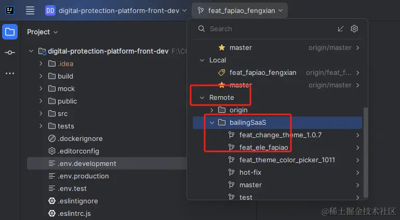Open the Project view dropdown header
Image resolution: width=400 pixels, height=220 pixels.
click(x=42, y=32)
